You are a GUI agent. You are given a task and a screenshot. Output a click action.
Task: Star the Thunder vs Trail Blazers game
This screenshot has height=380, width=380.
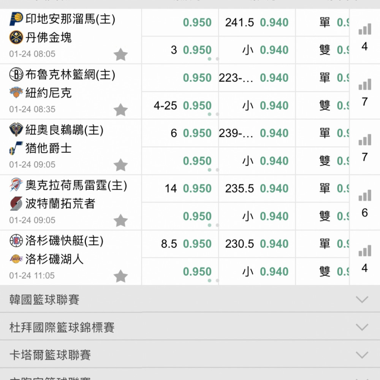121,221
